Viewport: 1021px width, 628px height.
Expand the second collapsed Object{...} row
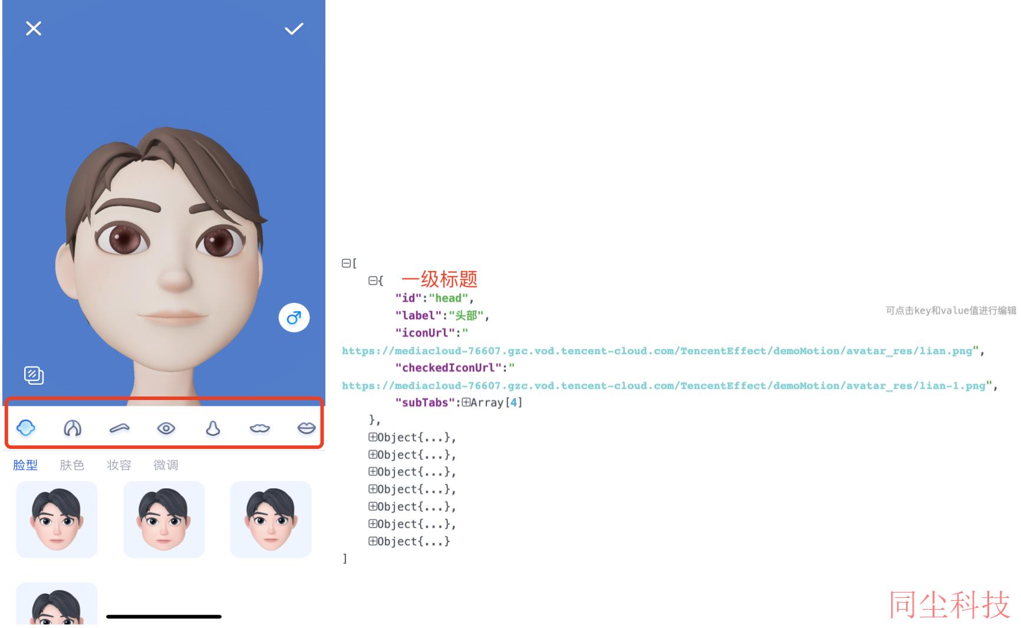373,454
